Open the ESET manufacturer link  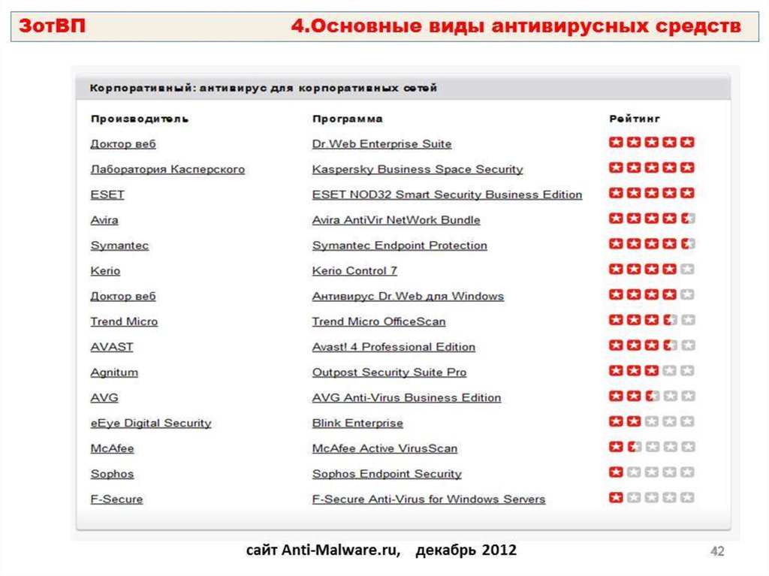point(107,195)
